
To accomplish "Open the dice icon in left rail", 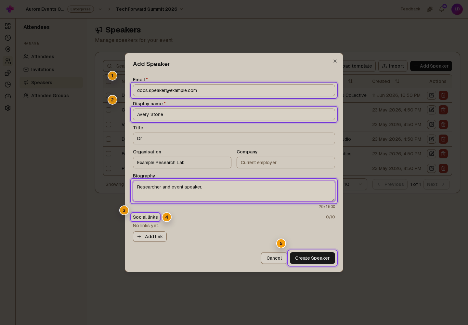I will click(8, 73).
